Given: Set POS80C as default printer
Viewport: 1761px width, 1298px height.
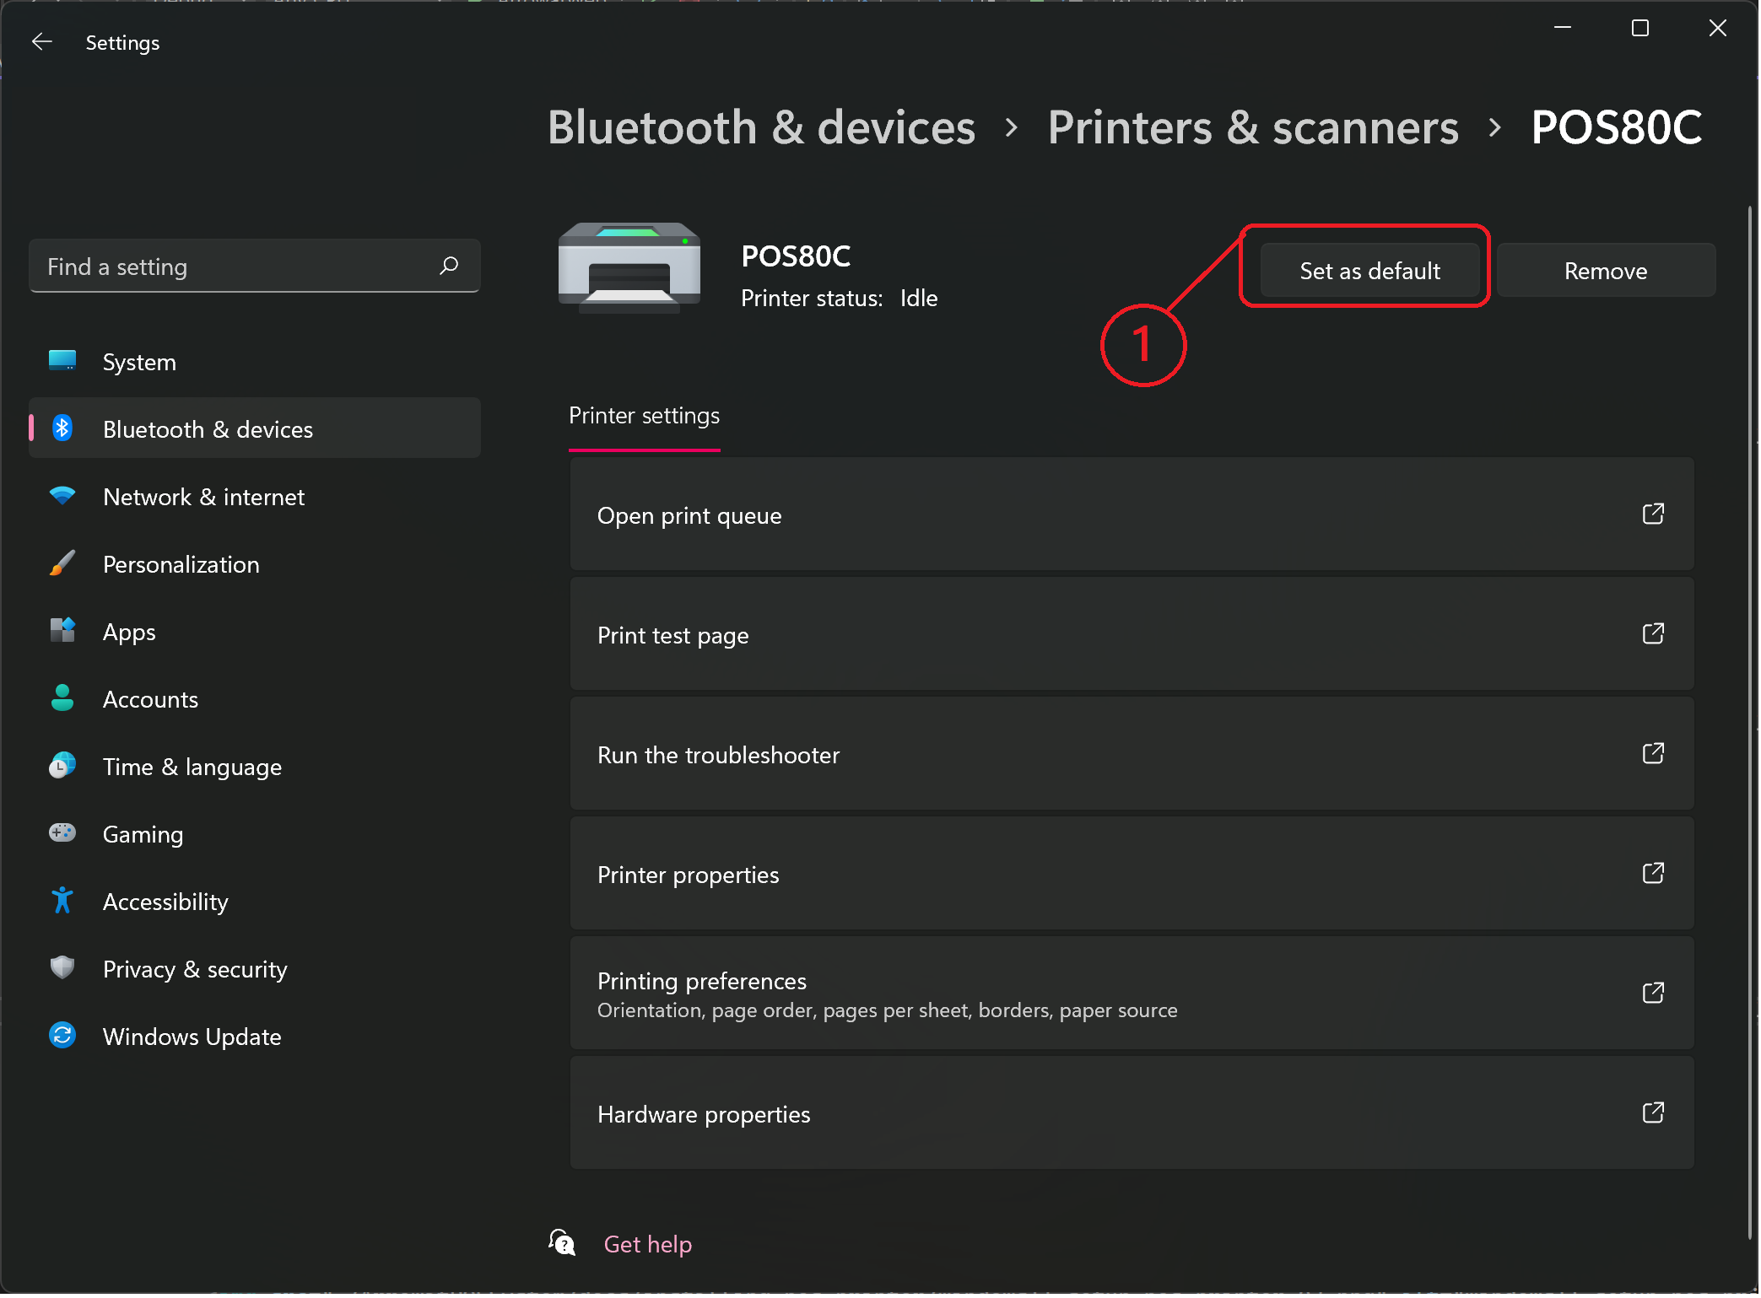Looking at the screenshot, I should click(x=1371, y=271).
